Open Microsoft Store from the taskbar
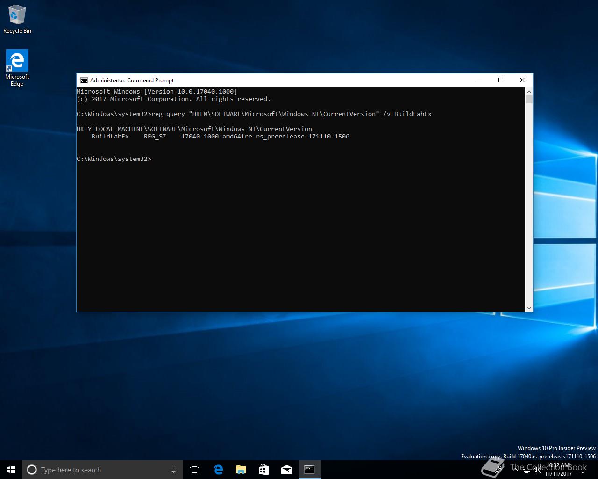 click(x=263, y=470)
